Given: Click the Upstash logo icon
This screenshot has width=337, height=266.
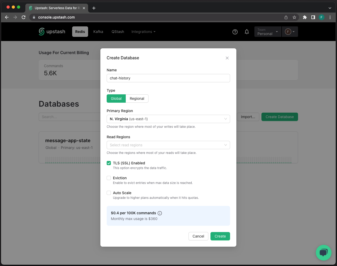Looking at the screenshot, I should [x=41, y=31].
